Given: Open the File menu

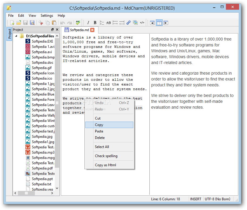Looking at the screenshot, I should tap(11, 16).
